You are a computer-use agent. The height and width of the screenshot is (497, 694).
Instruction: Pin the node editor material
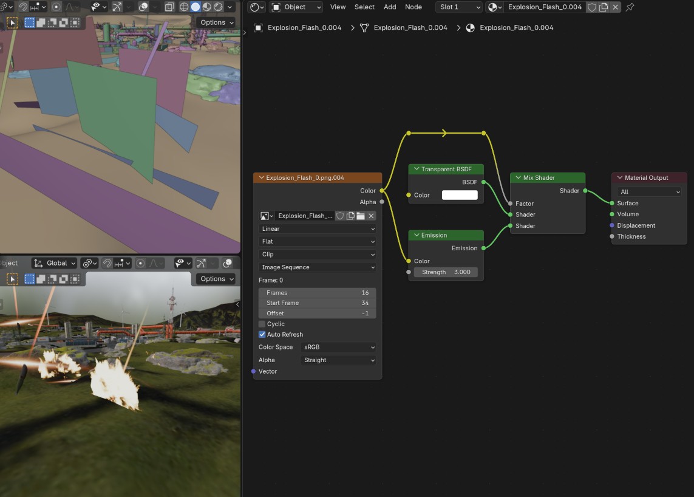tap(630, 7)
